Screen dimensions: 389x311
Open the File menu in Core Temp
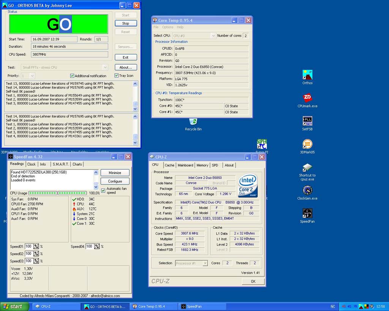(x=156, y=27)
